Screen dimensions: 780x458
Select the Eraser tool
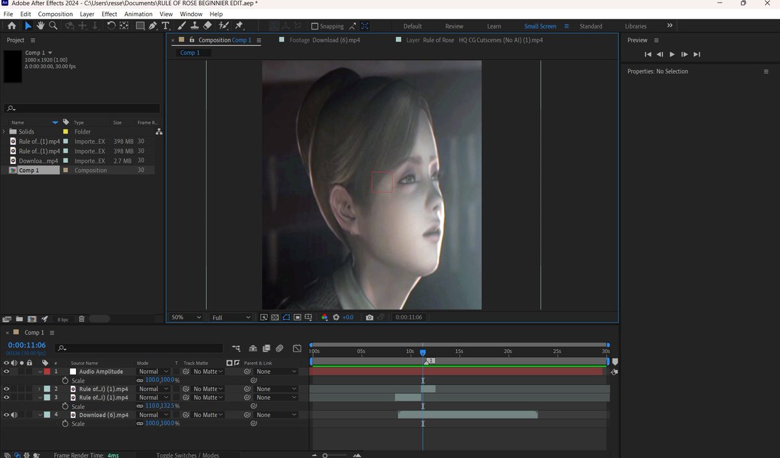click(x=207, y=26)
